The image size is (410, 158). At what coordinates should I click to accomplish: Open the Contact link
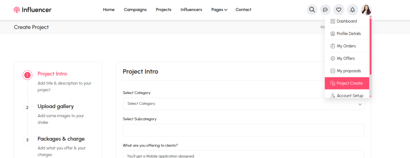point(243,10)
